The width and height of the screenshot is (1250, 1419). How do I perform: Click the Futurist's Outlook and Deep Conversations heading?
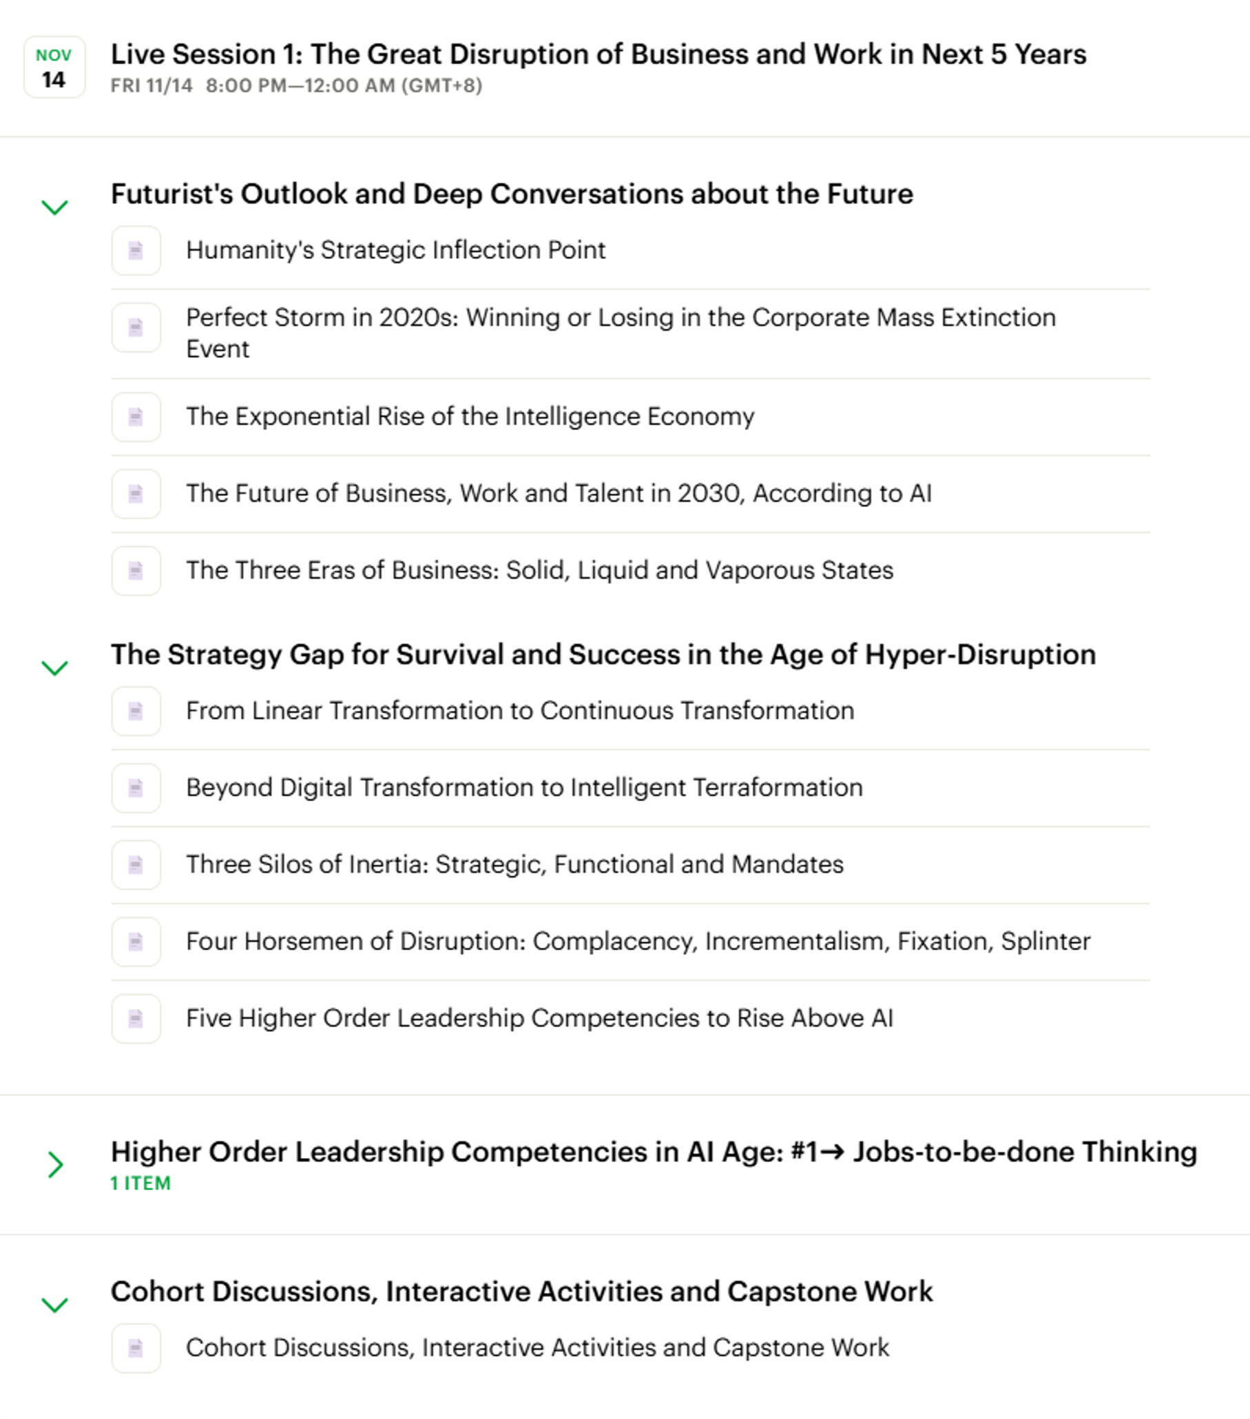click(x=512, y=194)
